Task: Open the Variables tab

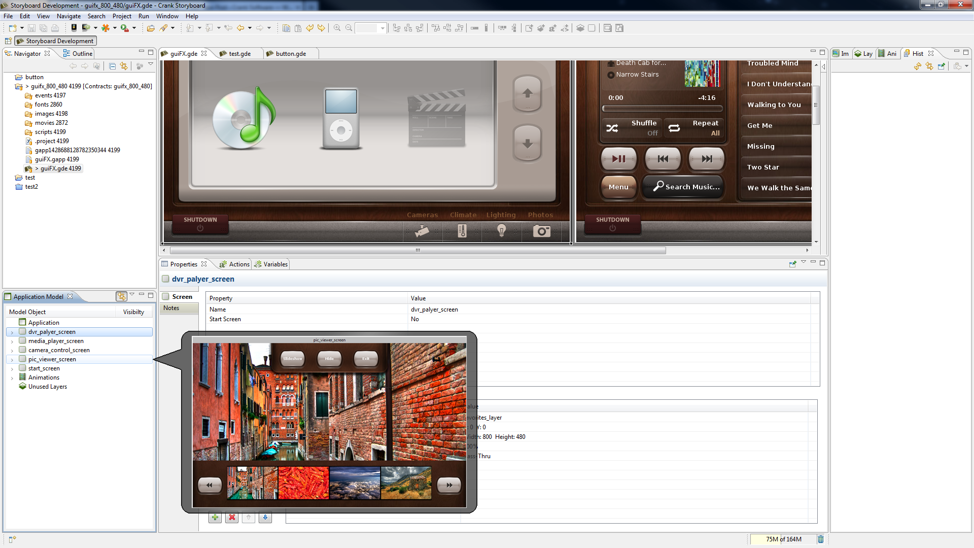Action: pyautogui.click(x=271, y=264)
